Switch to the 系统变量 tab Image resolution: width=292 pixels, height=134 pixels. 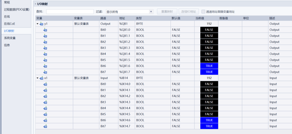10,38
